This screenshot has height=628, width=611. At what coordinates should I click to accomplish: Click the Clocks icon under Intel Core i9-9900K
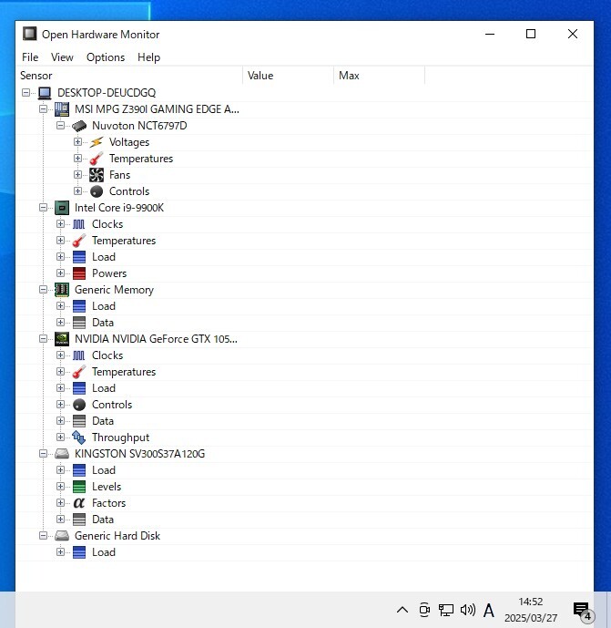[x=79, y=224]
